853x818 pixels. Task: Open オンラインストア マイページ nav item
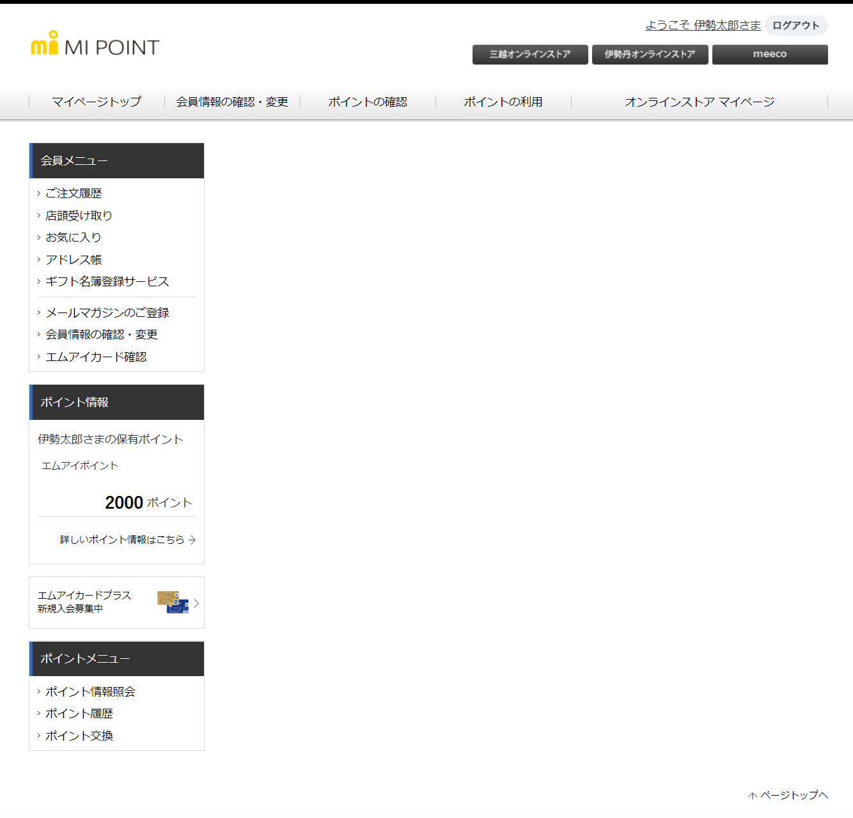click(x=700, y=102)
